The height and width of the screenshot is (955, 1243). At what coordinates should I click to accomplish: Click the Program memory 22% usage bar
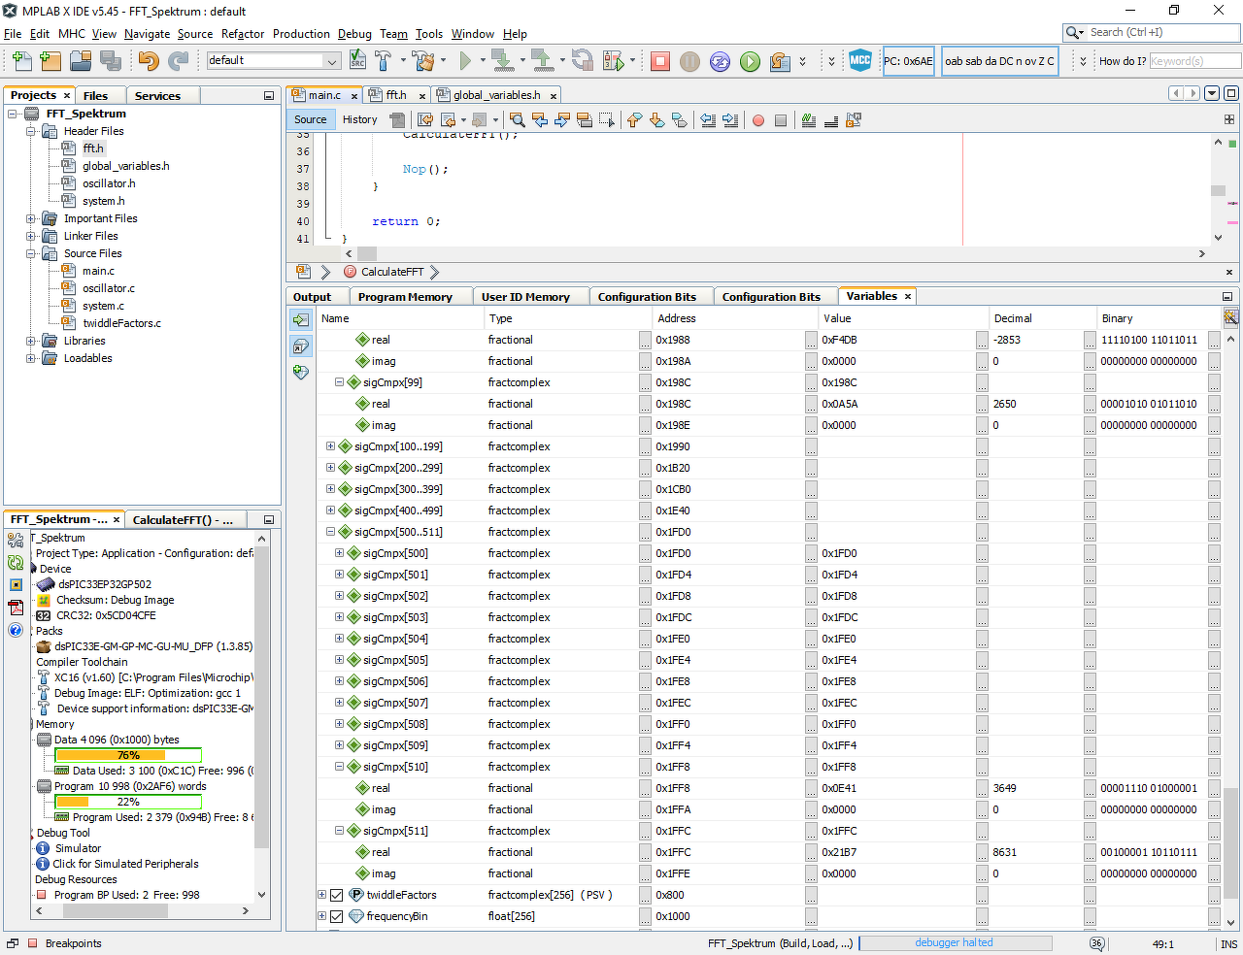coord(128,802)
